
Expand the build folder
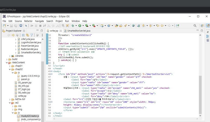tap(7, 59)
